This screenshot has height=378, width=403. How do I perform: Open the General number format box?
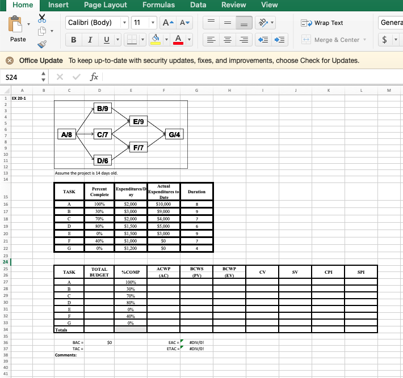coord(391,23)
